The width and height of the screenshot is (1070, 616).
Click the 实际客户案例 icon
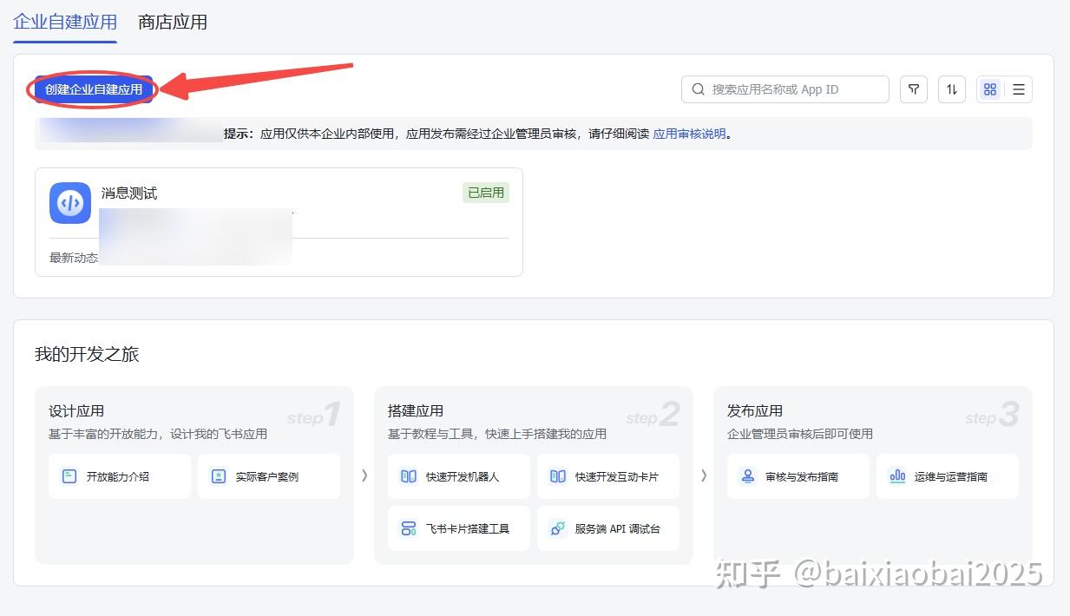coord(219,476)
